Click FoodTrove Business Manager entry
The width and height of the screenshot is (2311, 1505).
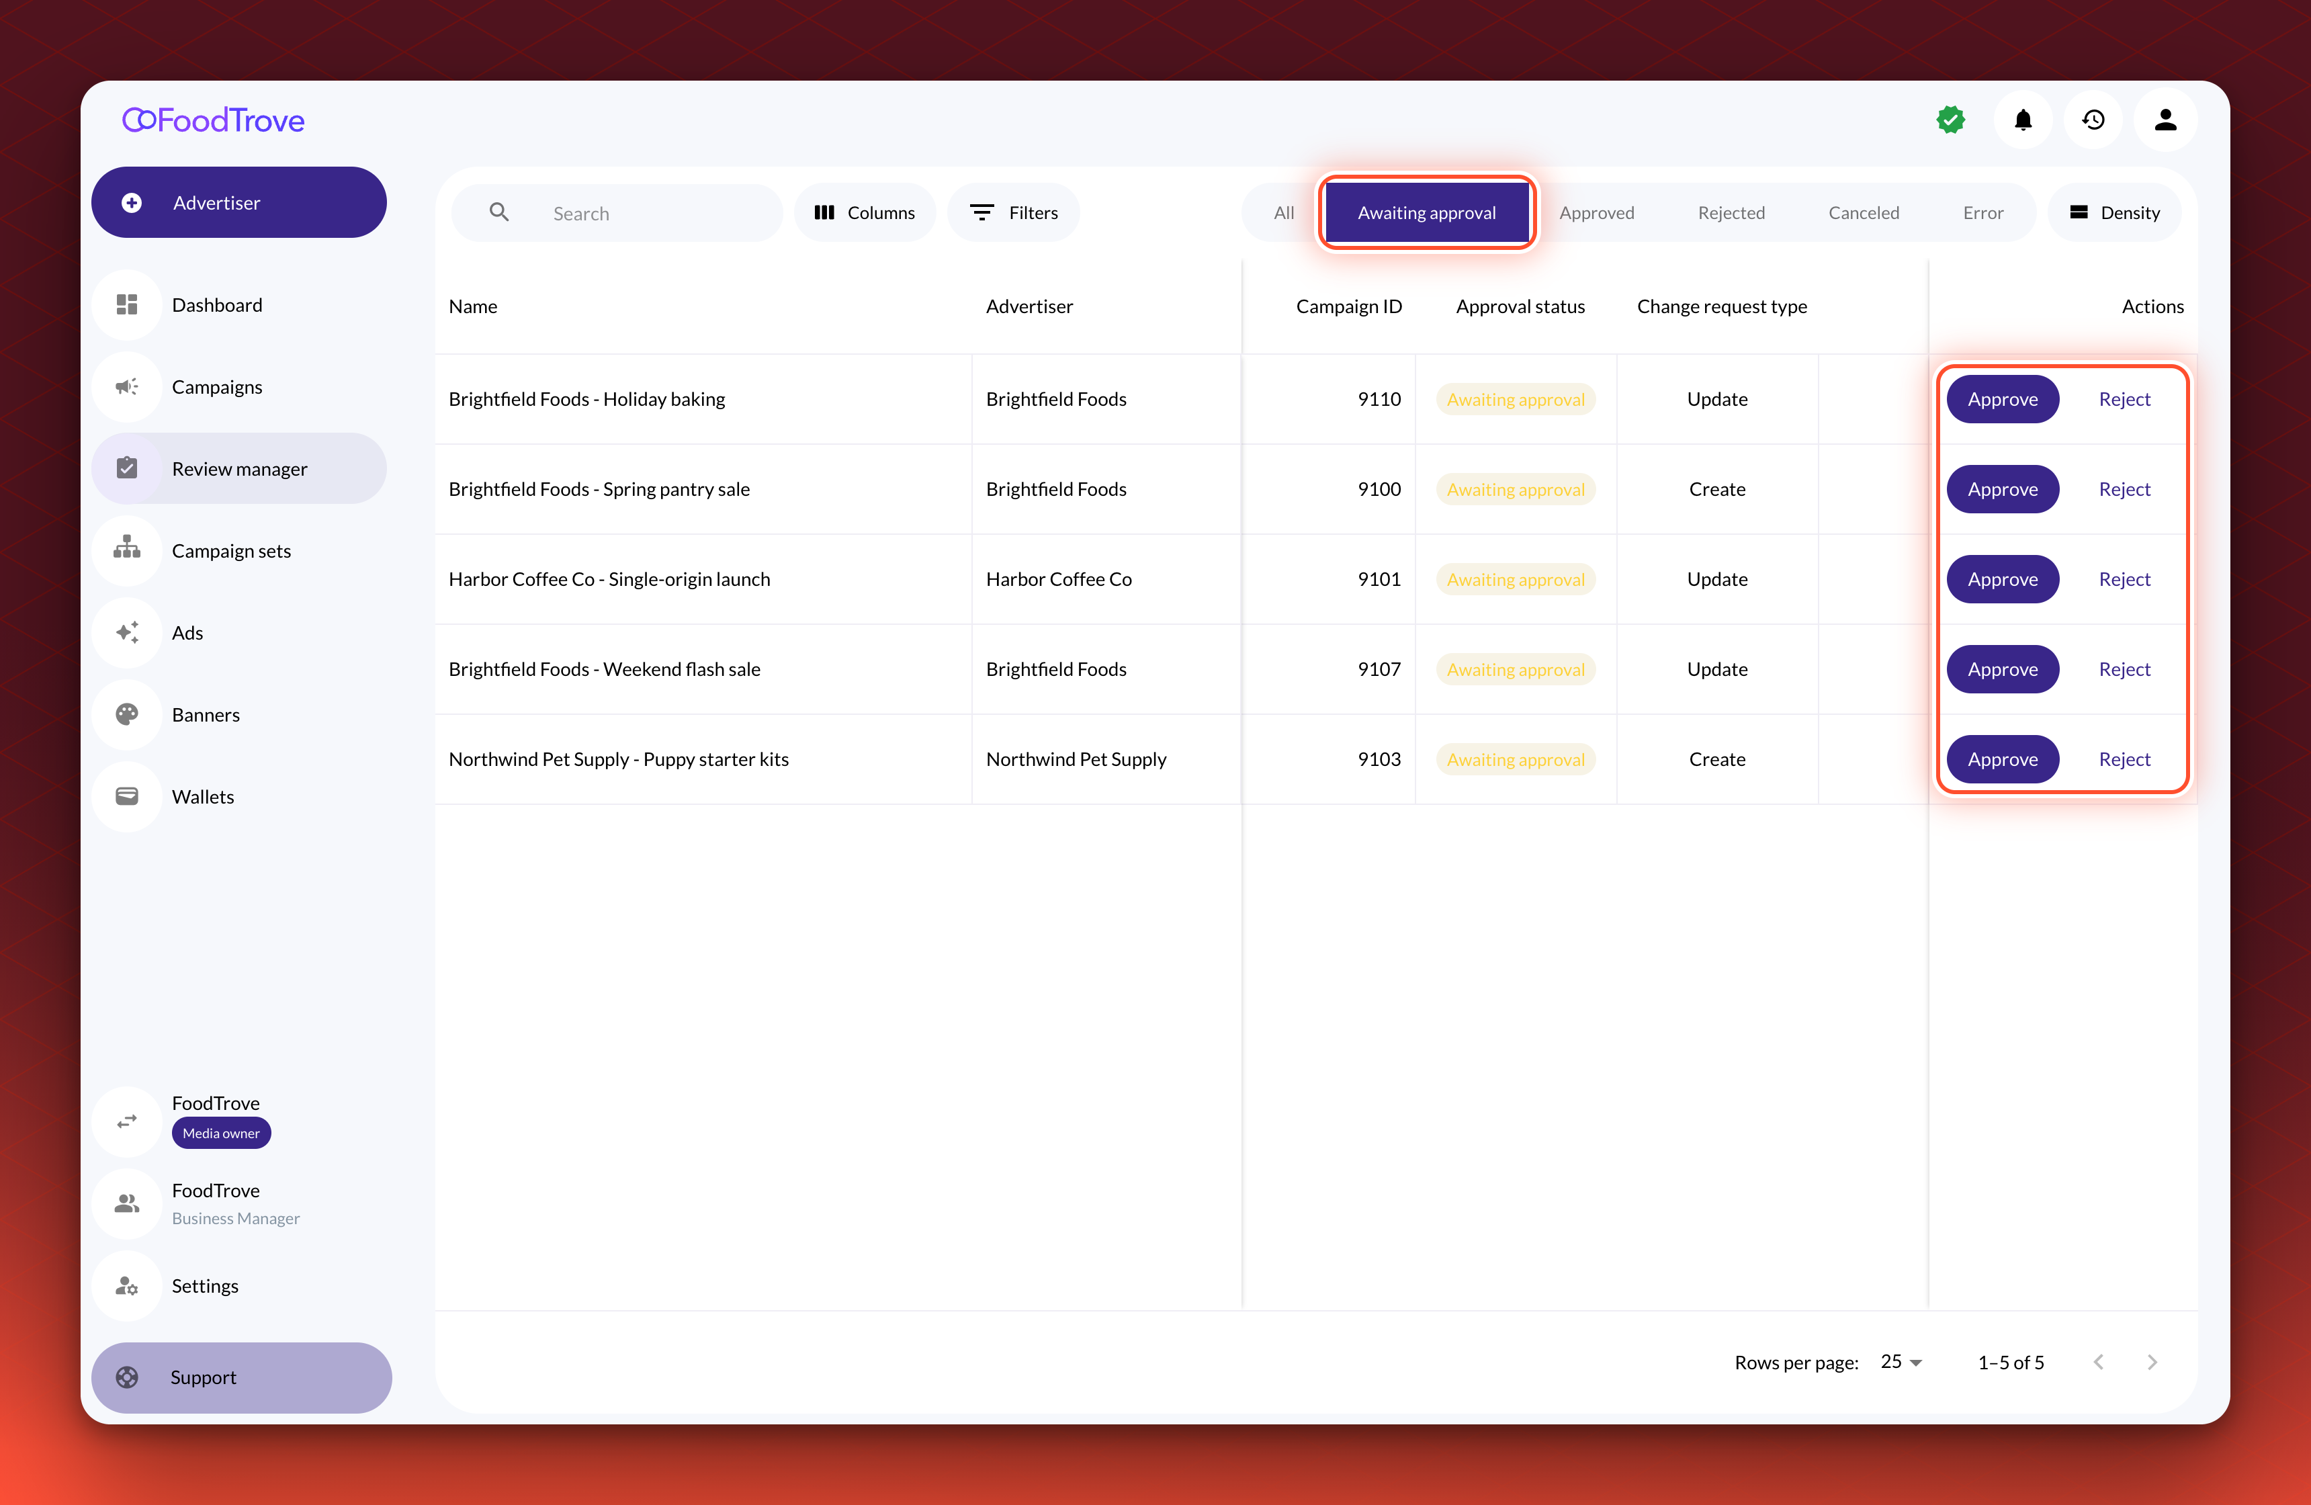click(239, 1203)
